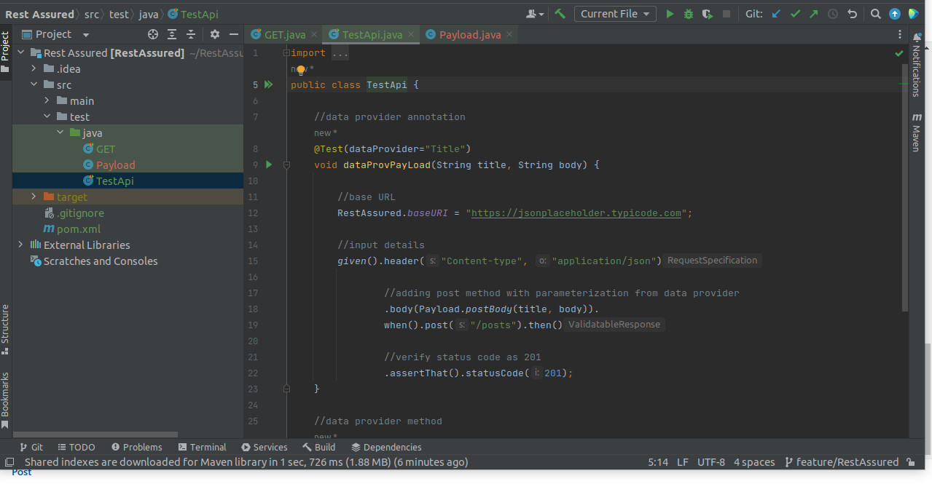Click the Stop square icon
Screen dimensions: 932x484
727,14
